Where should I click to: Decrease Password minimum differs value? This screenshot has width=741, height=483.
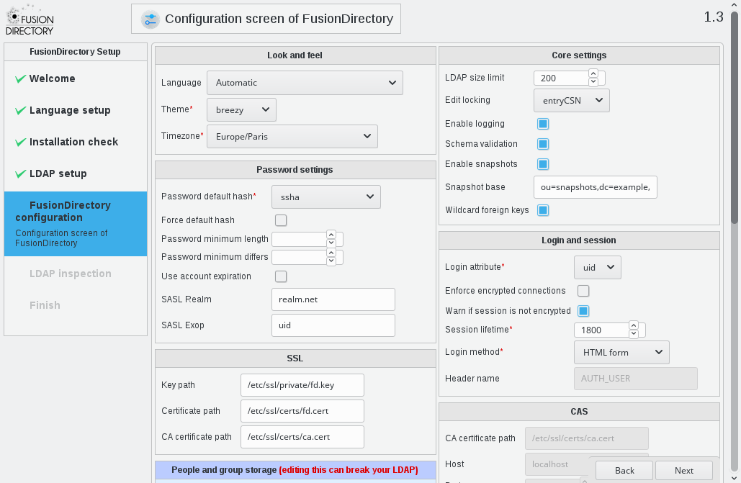pos(331,261)
